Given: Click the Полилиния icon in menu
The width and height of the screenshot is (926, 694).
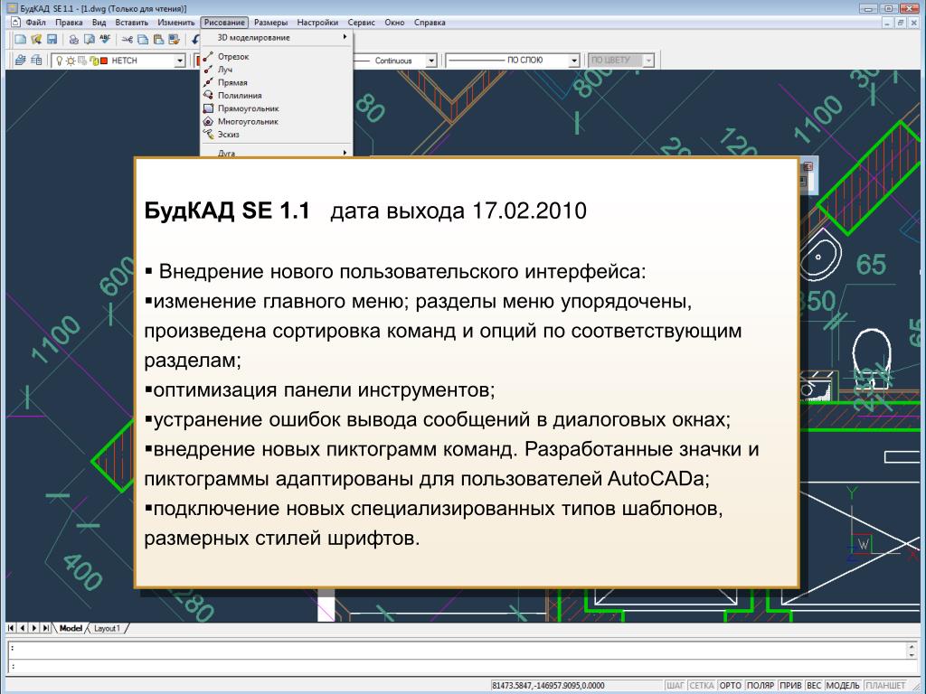Looking at the screenshot, I should 208,95.
